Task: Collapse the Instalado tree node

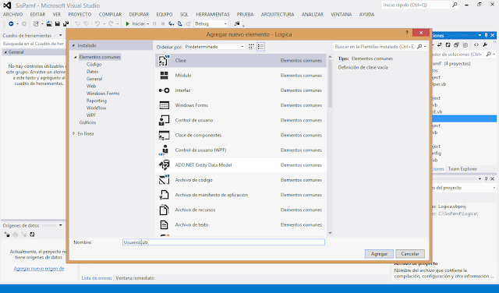Action: click(73, 45)
